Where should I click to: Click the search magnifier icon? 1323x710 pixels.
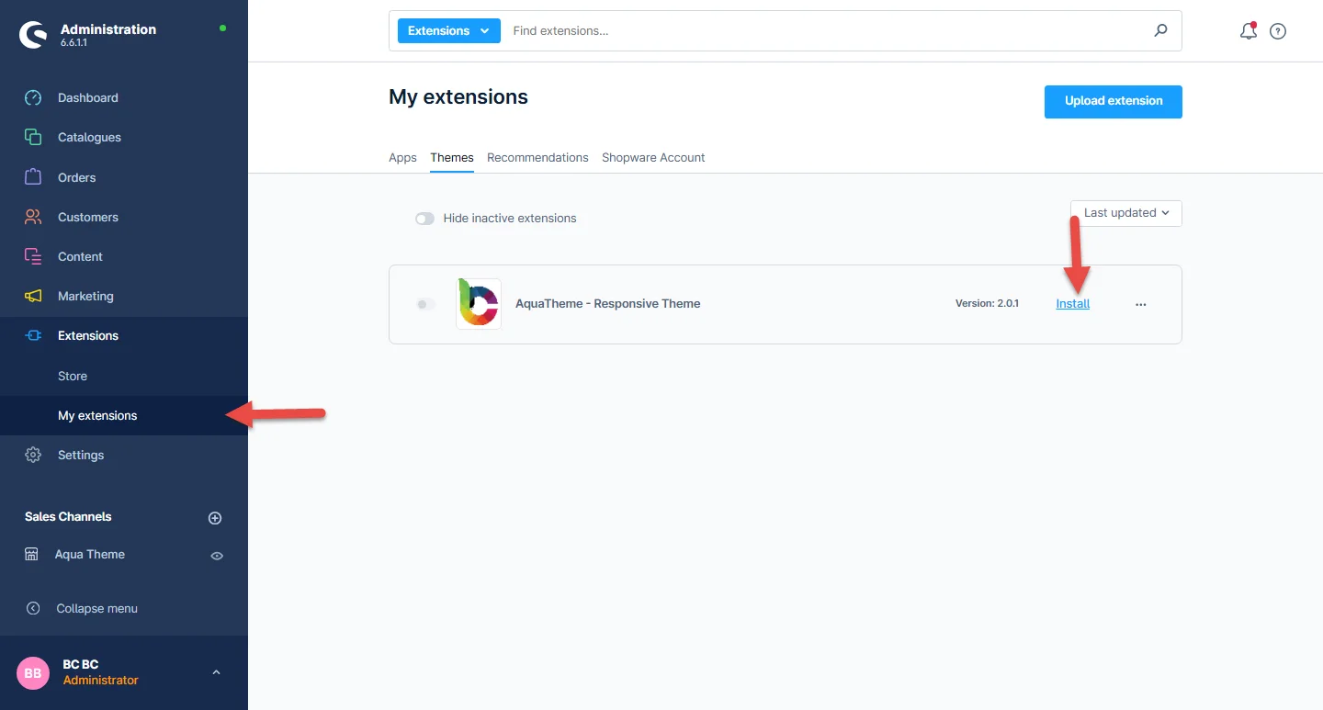(1161, 31)
